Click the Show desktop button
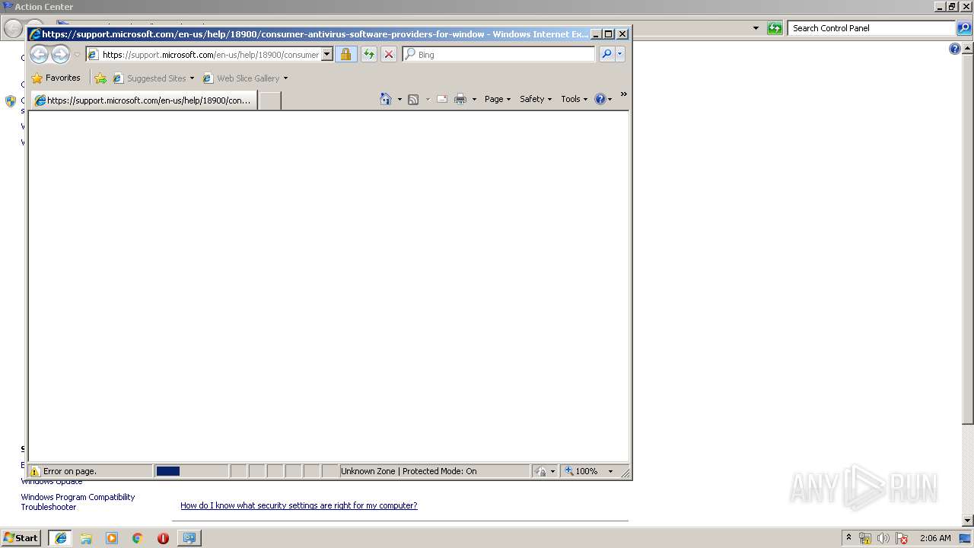974x548 pixels. [966, 538]
